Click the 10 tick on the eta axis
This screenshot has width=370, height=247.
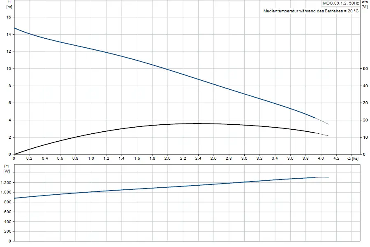tap(365, 137)
